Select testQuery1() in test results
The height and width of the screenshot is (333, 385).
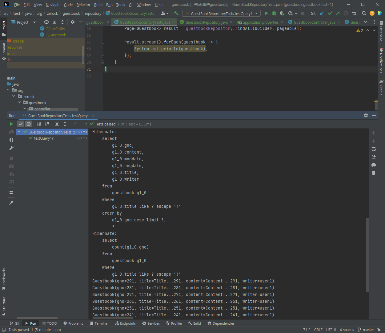click(x=44, y=138)
